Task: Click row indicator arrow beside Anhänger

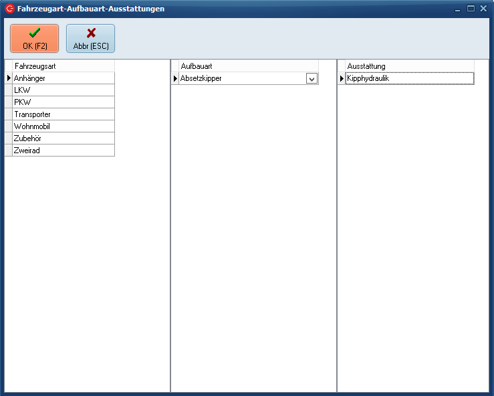Action: 9,78
